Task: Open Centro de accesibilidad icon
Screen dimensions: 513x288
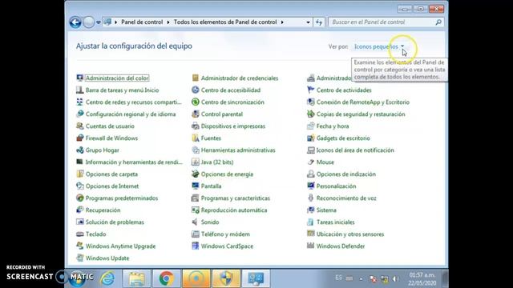Action: coord(196,90)
